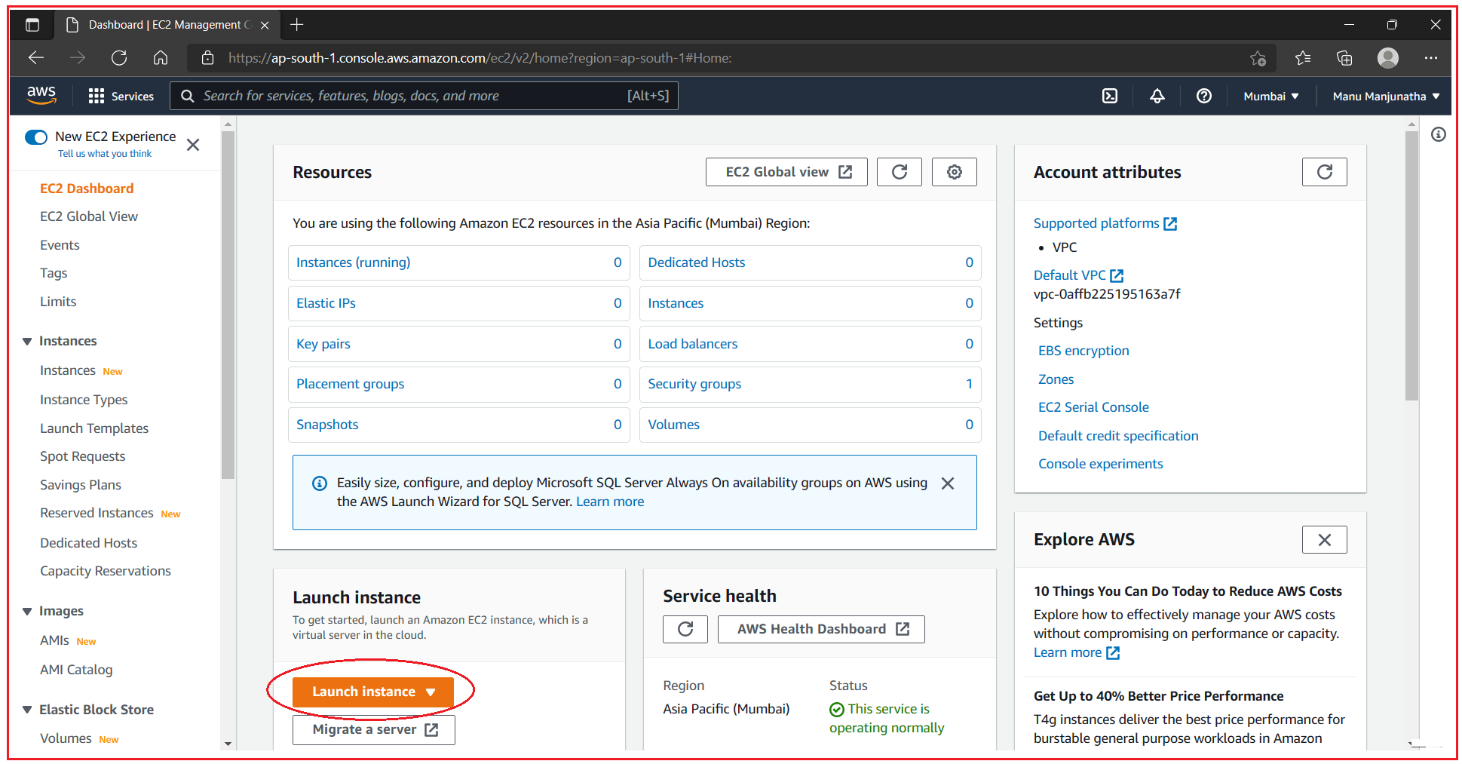1462x764 pixels.
Task: Open the Mumbai region selector
Action: [1270, 96]
